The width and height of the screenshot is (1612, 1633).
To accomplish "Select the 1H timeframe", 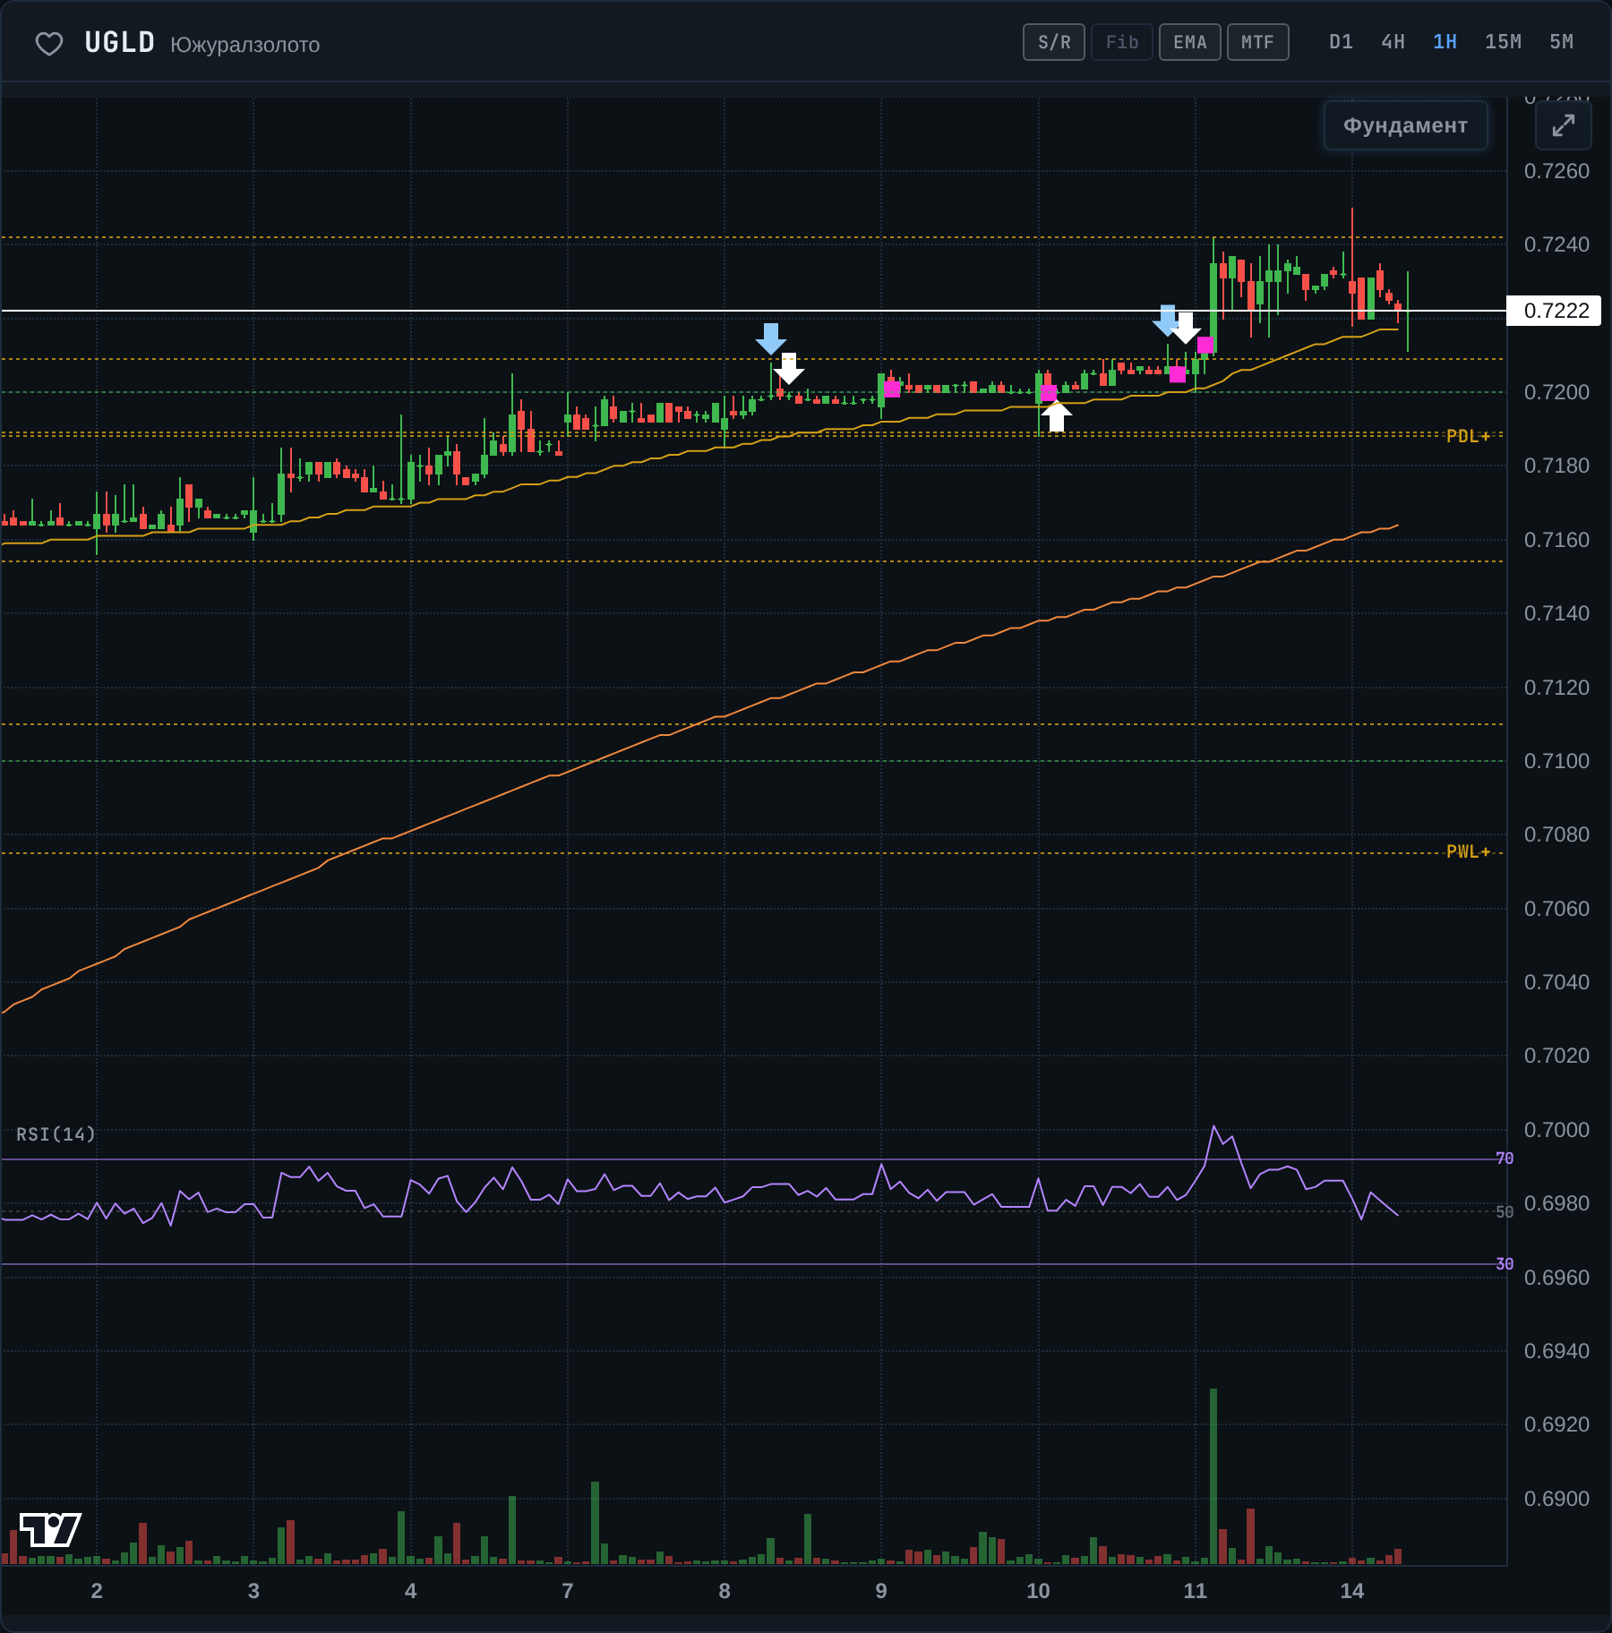I will 1445,42.
